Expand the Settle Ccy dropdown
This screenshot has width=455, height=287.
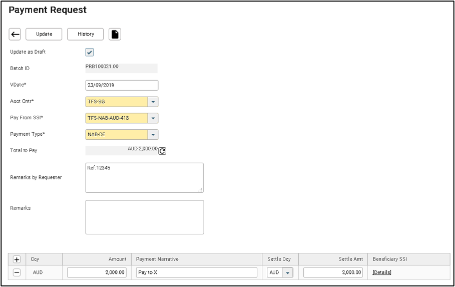[x=287, y=273]
